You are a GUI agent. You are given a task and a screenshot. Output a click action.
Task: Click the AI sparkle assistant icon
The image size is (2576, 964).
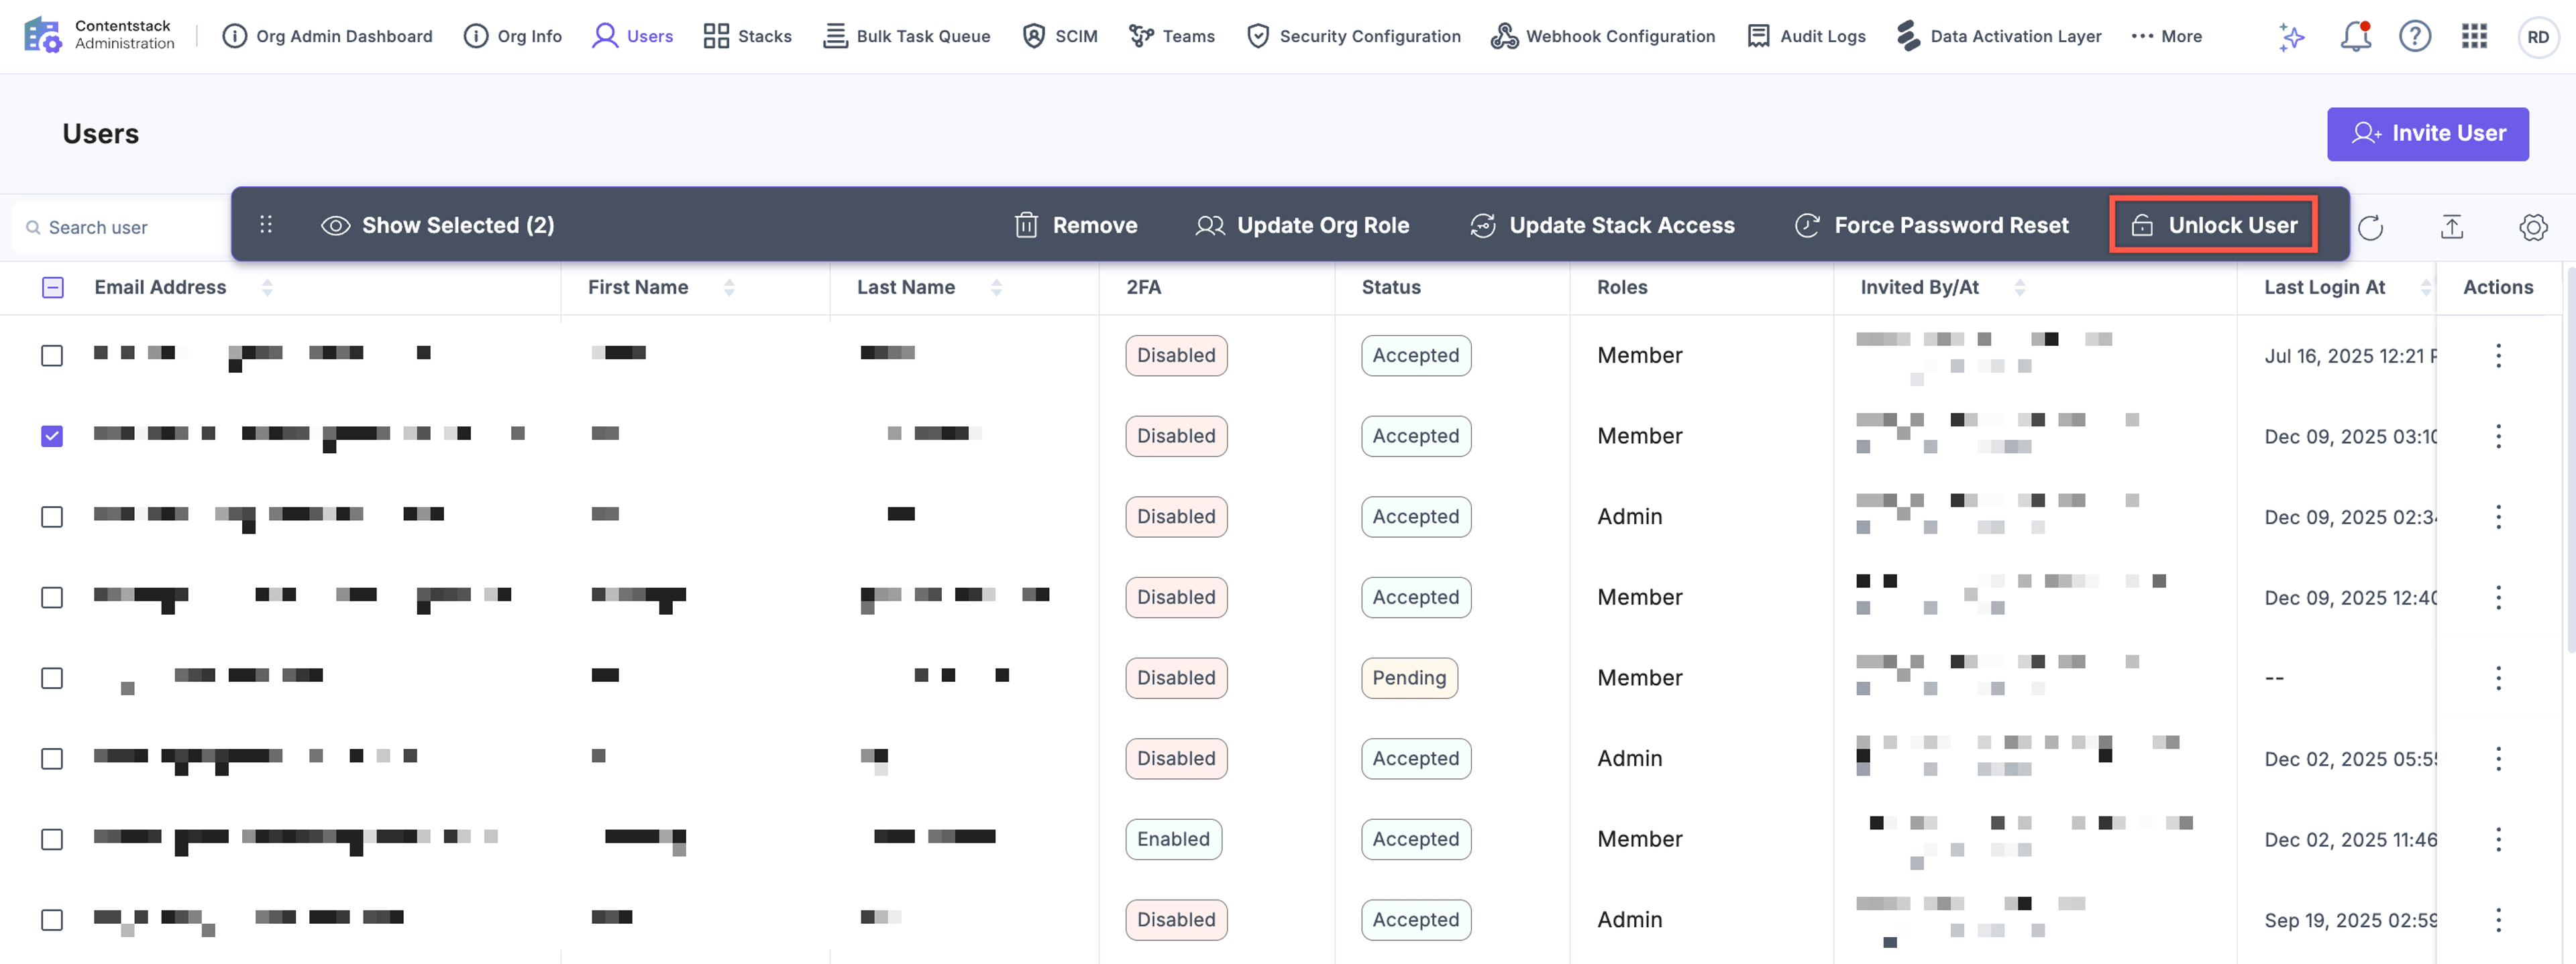pos(2291,37)
